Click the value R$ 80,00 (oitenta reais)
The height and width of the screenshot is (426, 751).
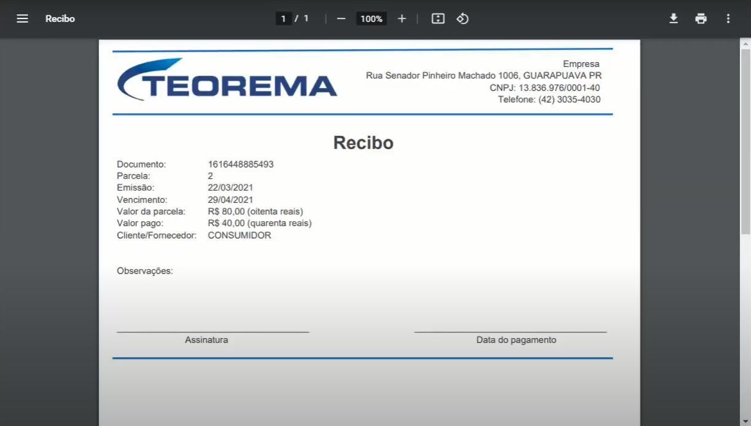pos(256,211)
